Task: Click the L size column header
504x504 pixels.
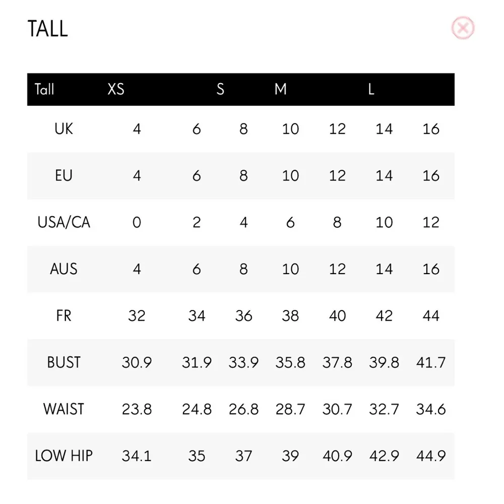Action: [x=371, y=89]
